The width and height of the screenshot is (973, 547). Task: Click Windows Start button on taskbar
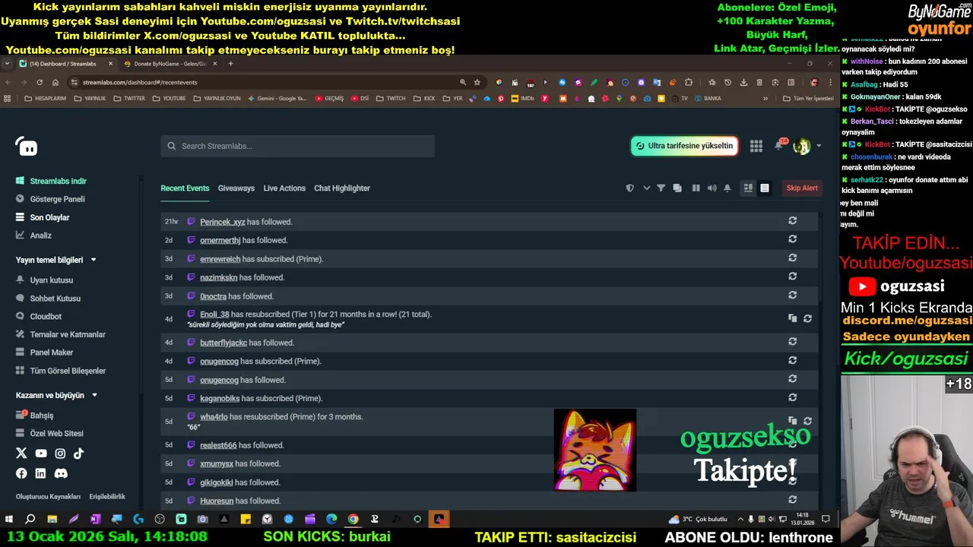tap(9, 519)
